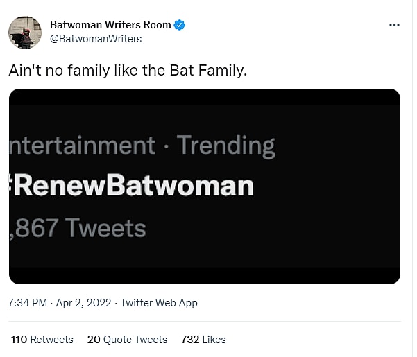Open the three-dot more options menu
Screen dimensions: 417x357
pos(394,25)
